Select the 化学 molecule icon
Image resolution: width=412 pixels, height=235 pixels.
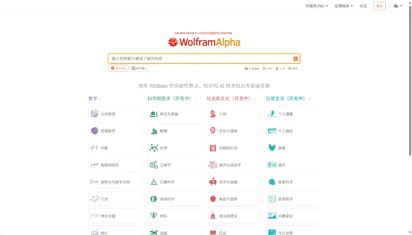[x=153, y=148]
